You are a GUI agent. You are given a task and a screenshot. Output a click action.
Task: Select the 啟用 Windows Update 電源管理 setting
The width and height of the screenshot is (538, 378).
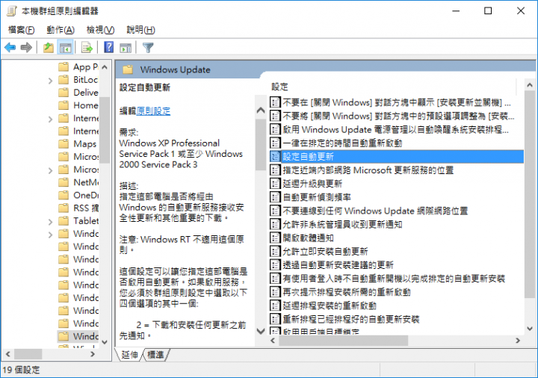coord(395,130)
